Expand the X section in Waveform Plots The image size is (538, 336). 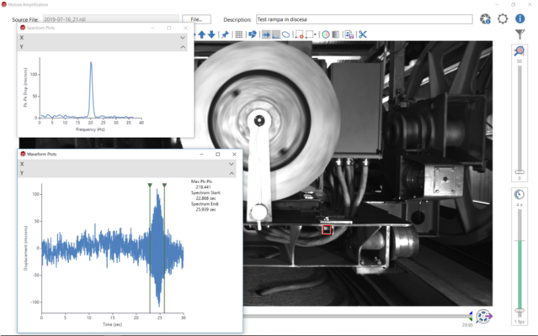click(x=232, y=165)
